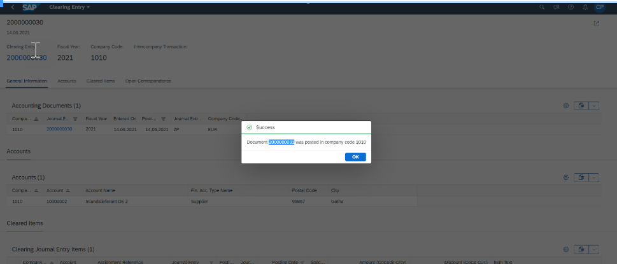Viewport: 617px width, 264px height.
Task: Click the highlighted document number 2000000031
Action: [281, 142]
